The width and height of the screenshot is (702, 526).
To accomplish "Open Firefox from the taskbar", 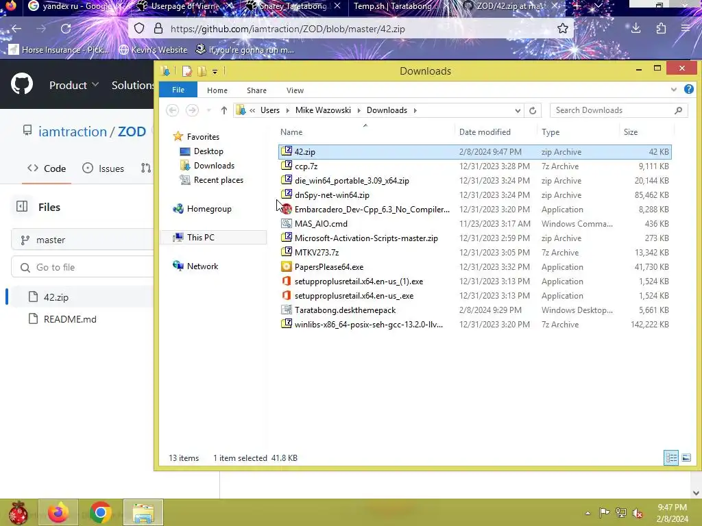I will 58,512.
